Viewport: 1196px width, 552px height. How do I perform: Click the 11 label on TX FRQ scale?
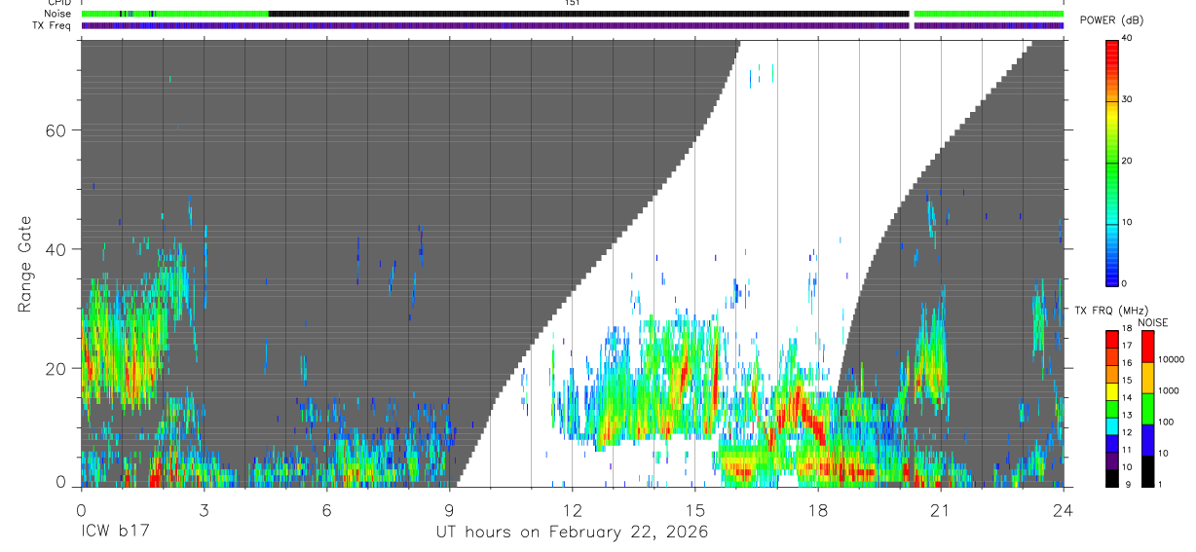(1126, 450)
